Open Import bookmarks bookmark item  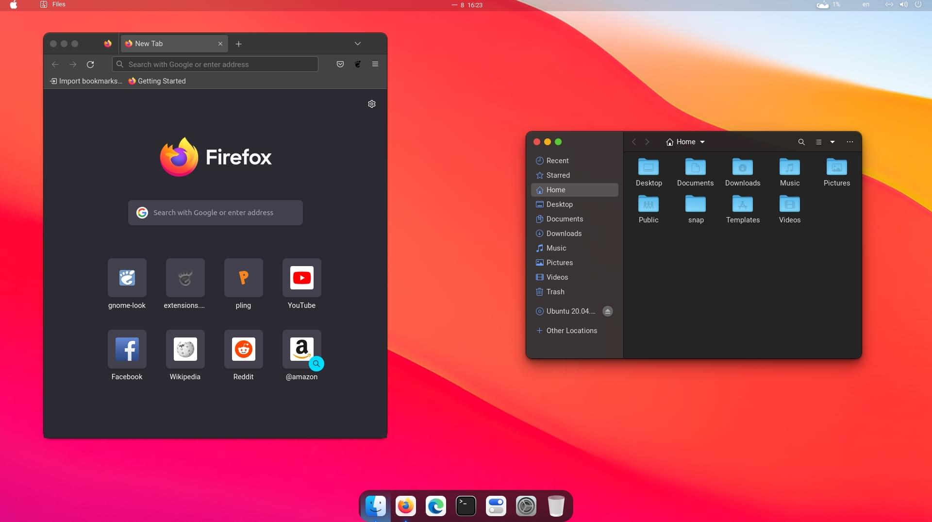pyautogui.click(x=86, y=81)
